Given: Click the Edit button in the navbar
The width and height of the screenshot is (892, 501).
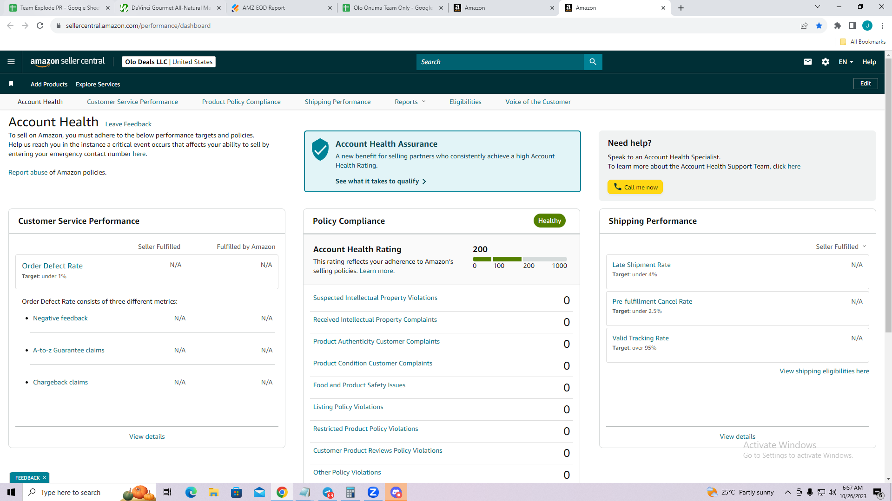Looking at the screenshot, I should [866, 84].
